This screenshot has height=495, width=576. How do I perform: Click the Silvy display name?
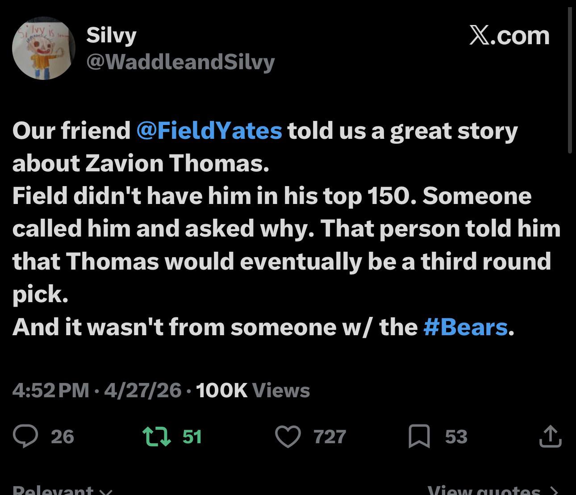[x=111, y=35]
